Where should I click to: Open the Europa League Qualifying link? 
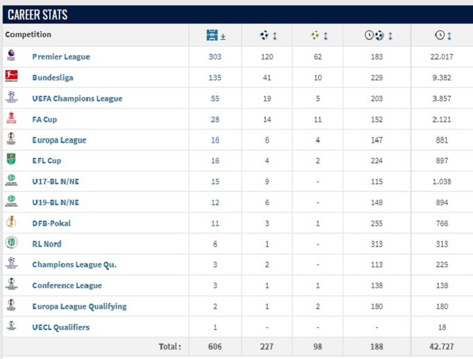pos(79,306)
